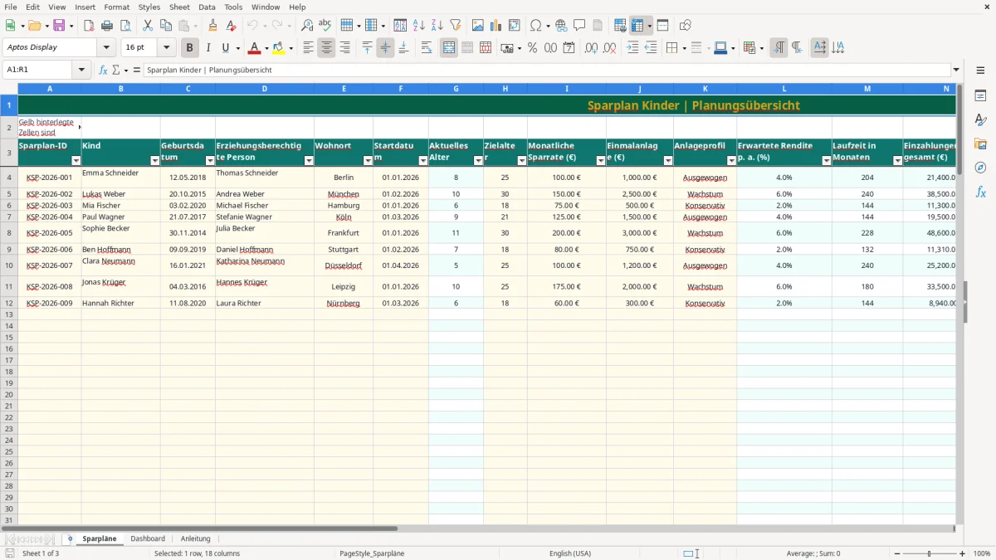Insert image
The image size is (996, 560).
click(x=478, y=26)
